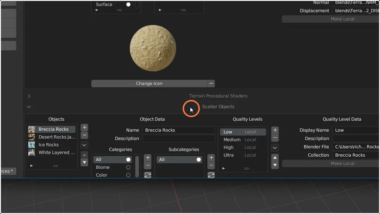380x214 pixels.
Task: Click White Layered rocks thumbnail icon
Action: (31, 152)
